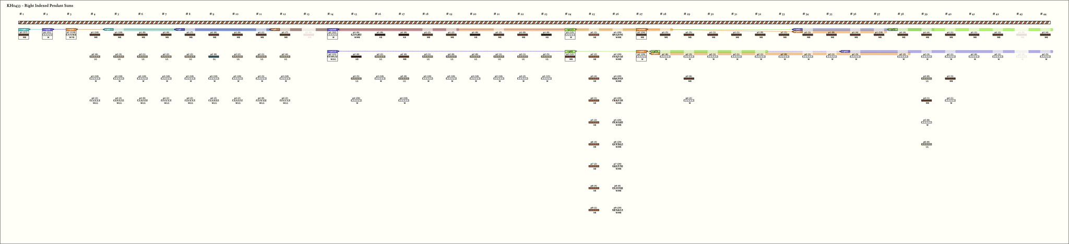
Task: Select the p9 (1) AB pendant in cluster 25
Action: (x=594, y=210)
